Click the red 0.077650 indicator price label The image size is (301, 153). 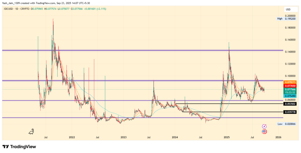click(x=290, y=85)
